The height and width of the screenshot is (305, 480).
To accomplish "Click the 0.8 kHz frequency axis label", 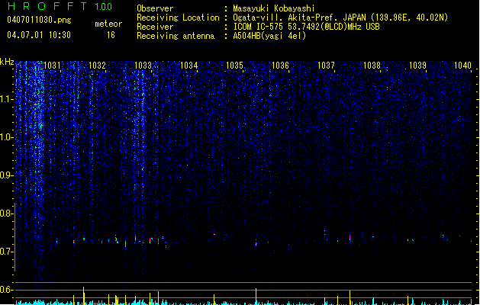I will 6,213.
